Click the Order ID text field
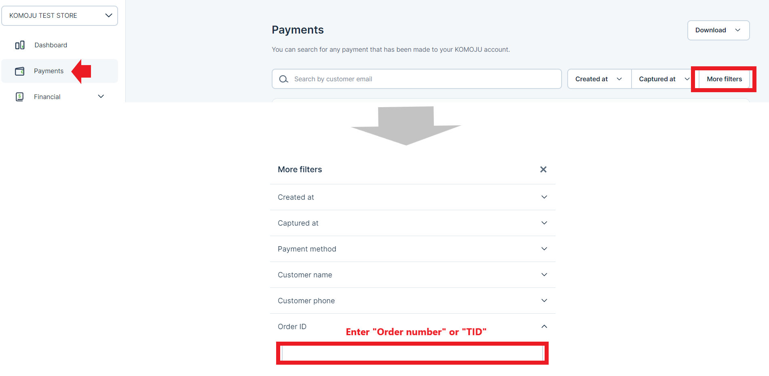 (412, 353)
